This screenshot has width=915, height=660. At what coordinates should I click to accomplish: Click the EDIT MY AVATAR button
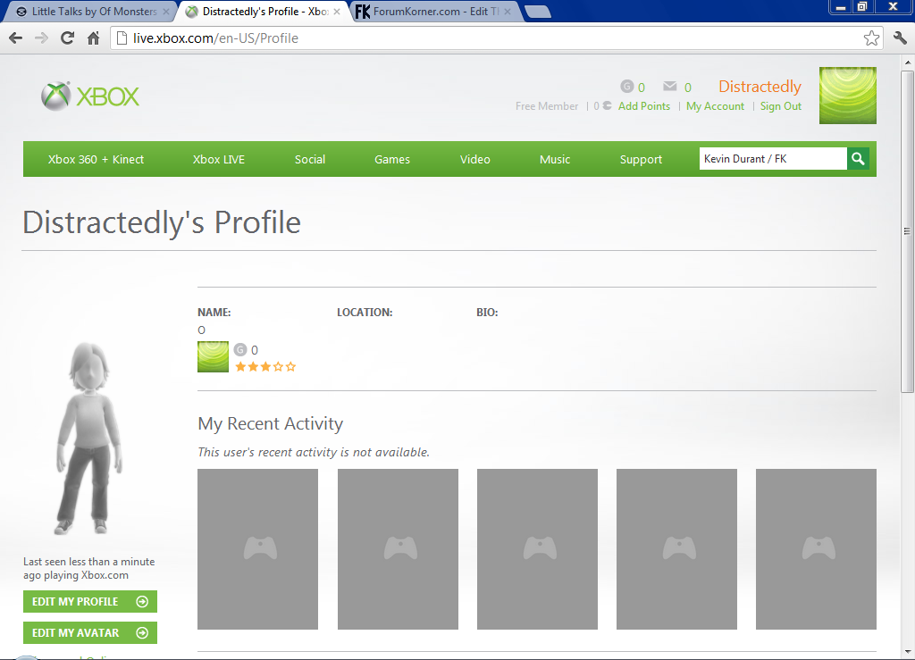pos(90,632)
